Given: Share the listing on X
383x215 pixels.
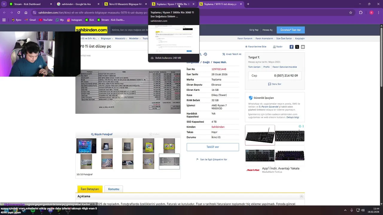Looking at the screenshot, I should (x=297, y=47).
